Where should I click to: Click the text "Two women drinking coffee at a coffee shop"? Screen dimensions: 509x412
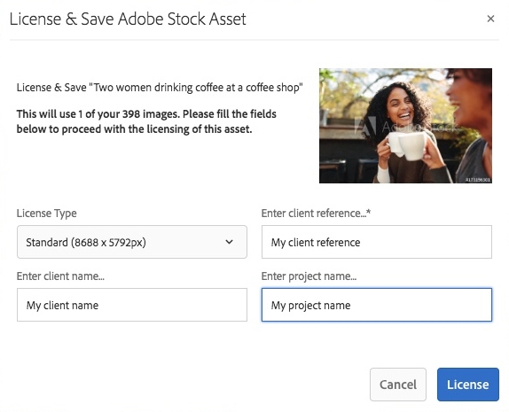pyautogui.click(x=196, y=87)
